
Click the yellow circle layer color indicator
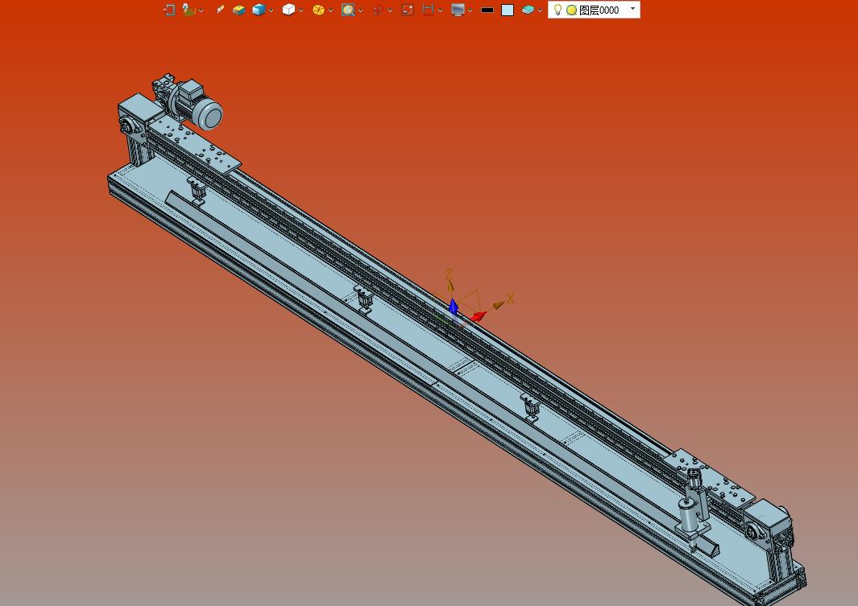pyautogui.click(x=571, y=10)
